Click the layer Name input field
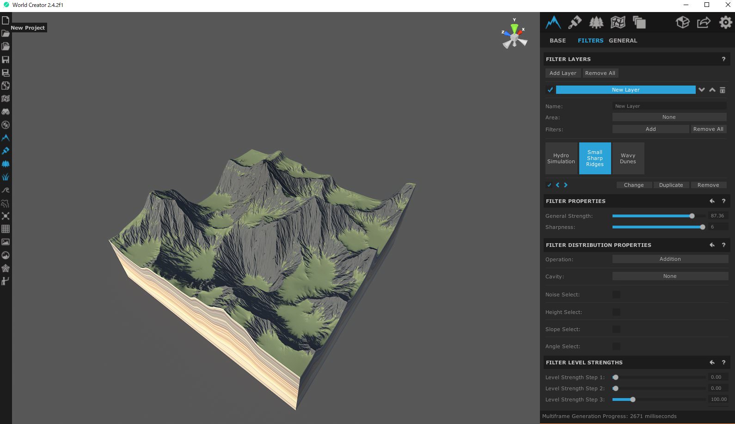Image resolution: width=735 pixels, height=424 pixels. [x=669, y=106]
